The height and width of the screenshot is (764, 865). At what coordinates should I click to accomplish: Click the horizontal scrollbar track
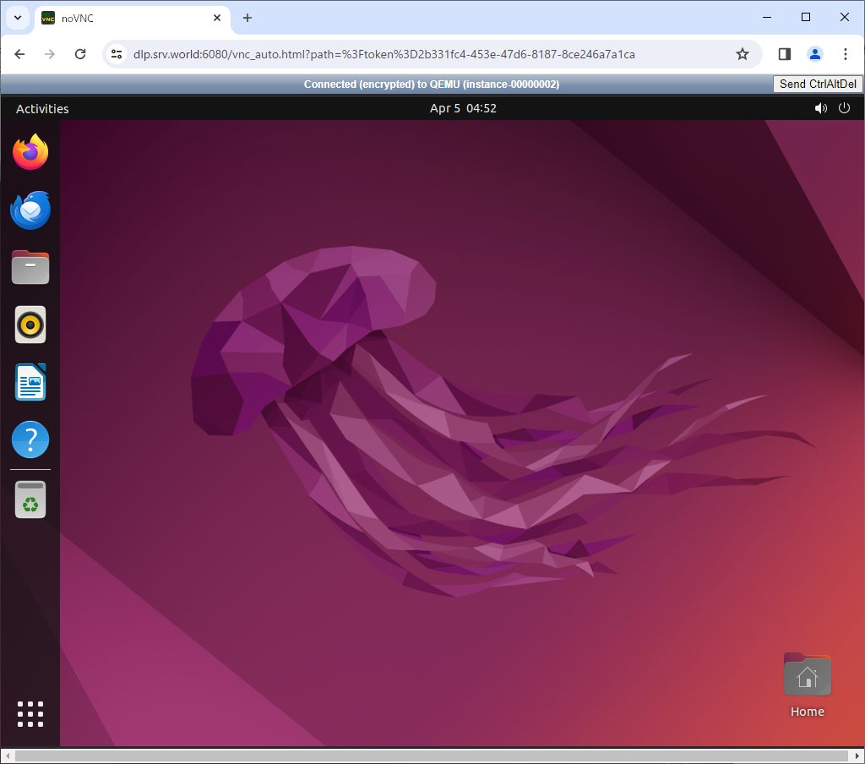tap(432, 756)
